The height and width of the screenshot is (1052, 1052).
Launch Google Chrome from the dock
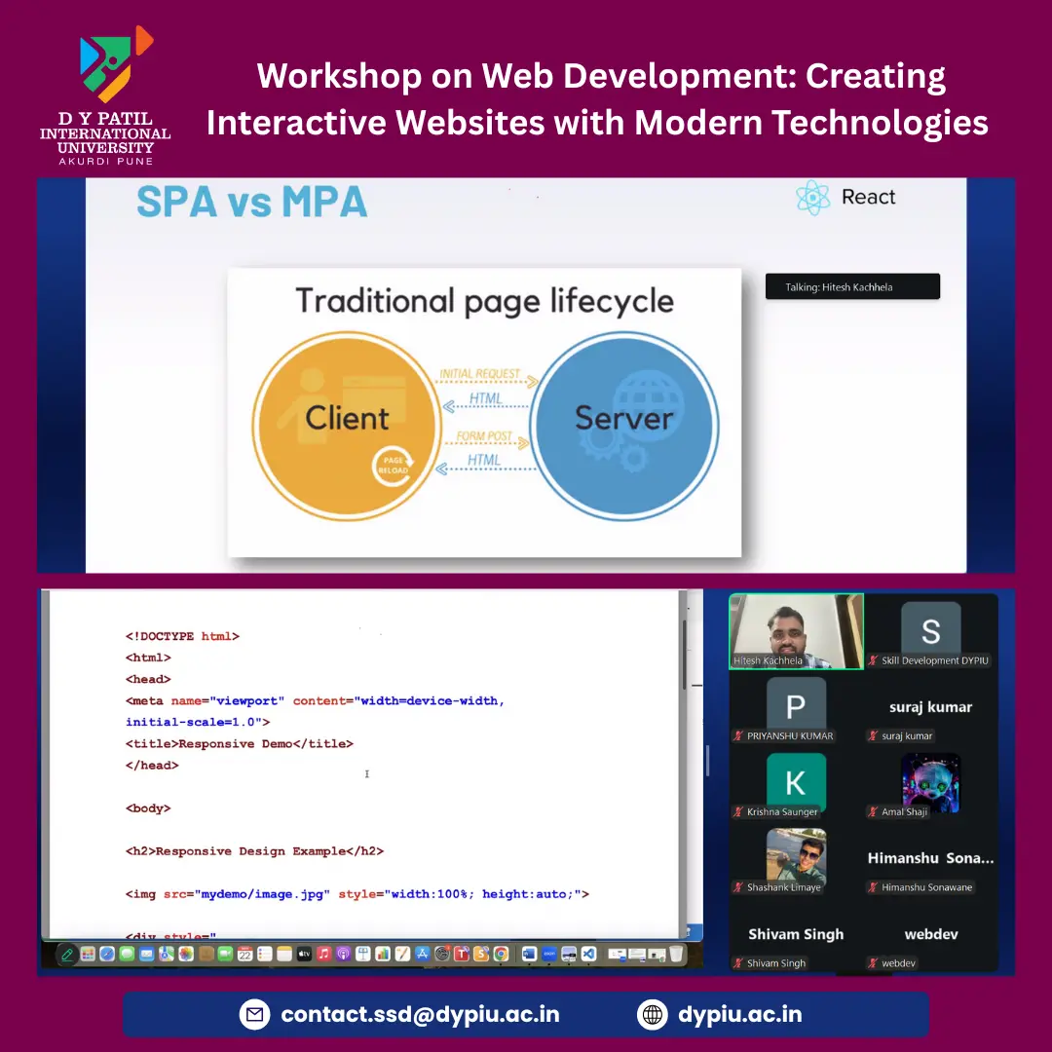pos(501,955)
